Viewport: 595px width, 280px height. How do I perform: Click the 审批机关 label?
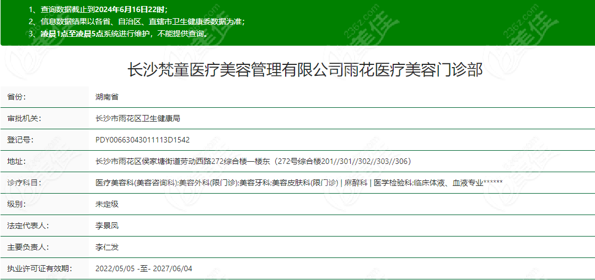(x=24, y=118)
